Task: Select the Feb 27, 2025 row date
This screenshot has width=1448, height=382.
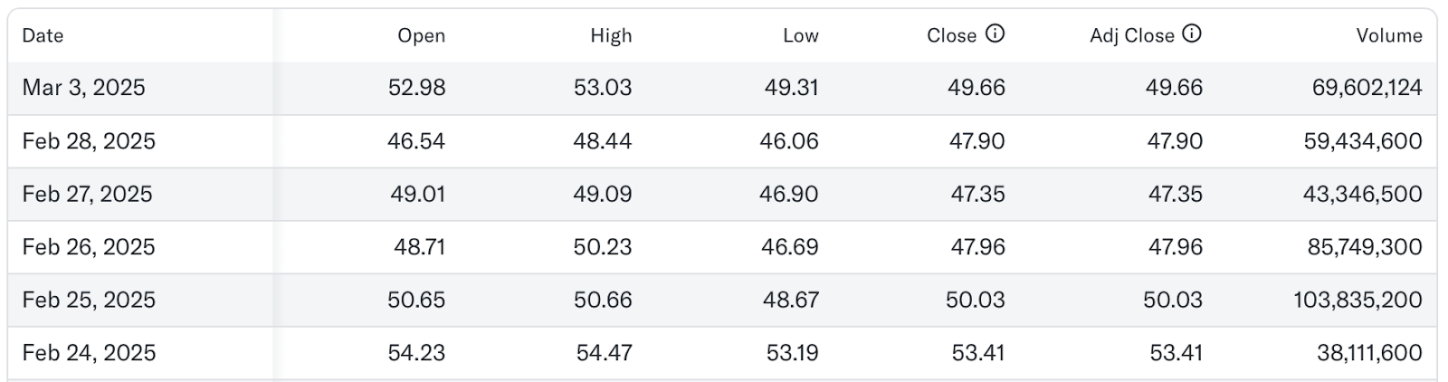Action: [88, 194]
